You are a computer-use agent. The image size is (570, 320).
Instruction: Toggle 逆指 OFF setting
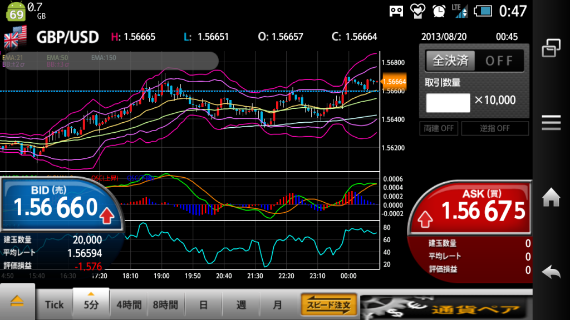click(x=494, y=128)
